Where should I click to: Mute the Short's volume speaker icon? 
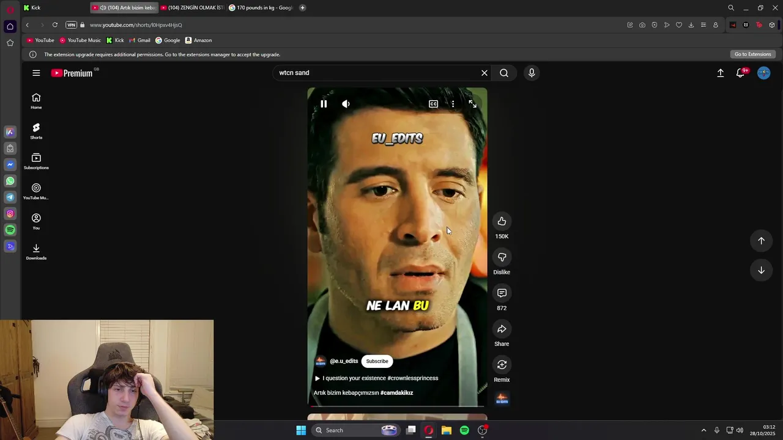point(346,104)
